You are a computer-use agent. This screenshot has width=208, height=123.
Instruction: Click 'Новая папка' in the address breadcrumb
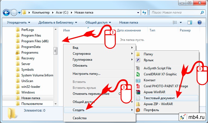click(84, 12)
